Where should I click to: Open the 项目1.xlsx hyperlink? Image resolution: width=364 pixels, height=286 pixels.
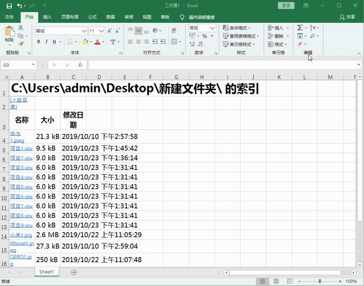(x=22, y=149)
